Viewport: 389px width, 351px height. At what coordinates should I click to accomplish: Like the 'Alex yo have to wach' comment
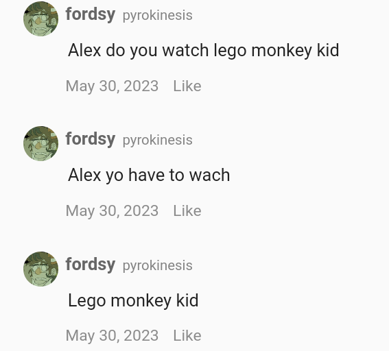(x=187, y=210)
